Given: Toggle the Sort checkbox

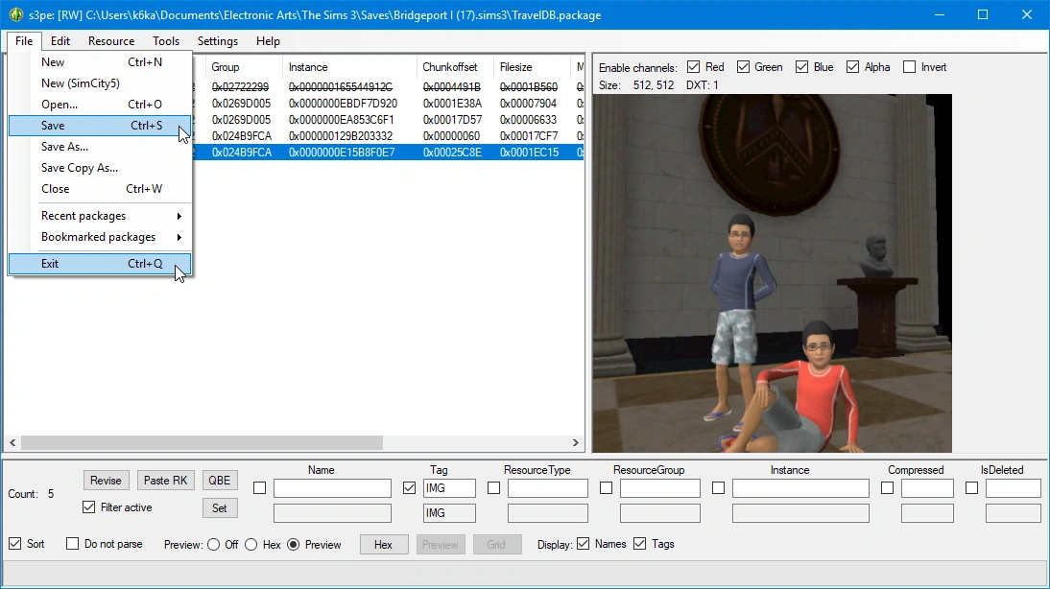Looking at the screenshot, I should (x=14, y=544).
